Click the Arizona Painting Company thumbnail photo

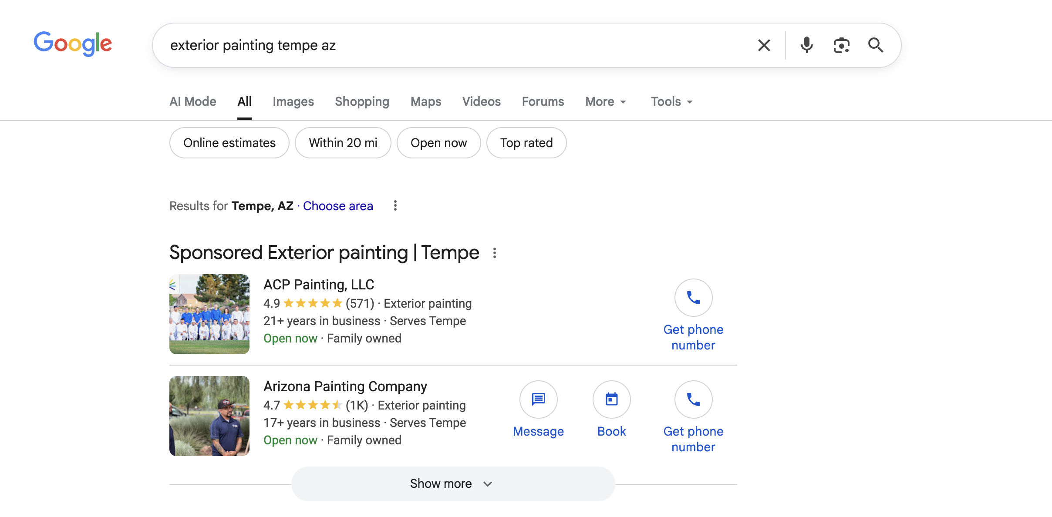coord(209,416)
